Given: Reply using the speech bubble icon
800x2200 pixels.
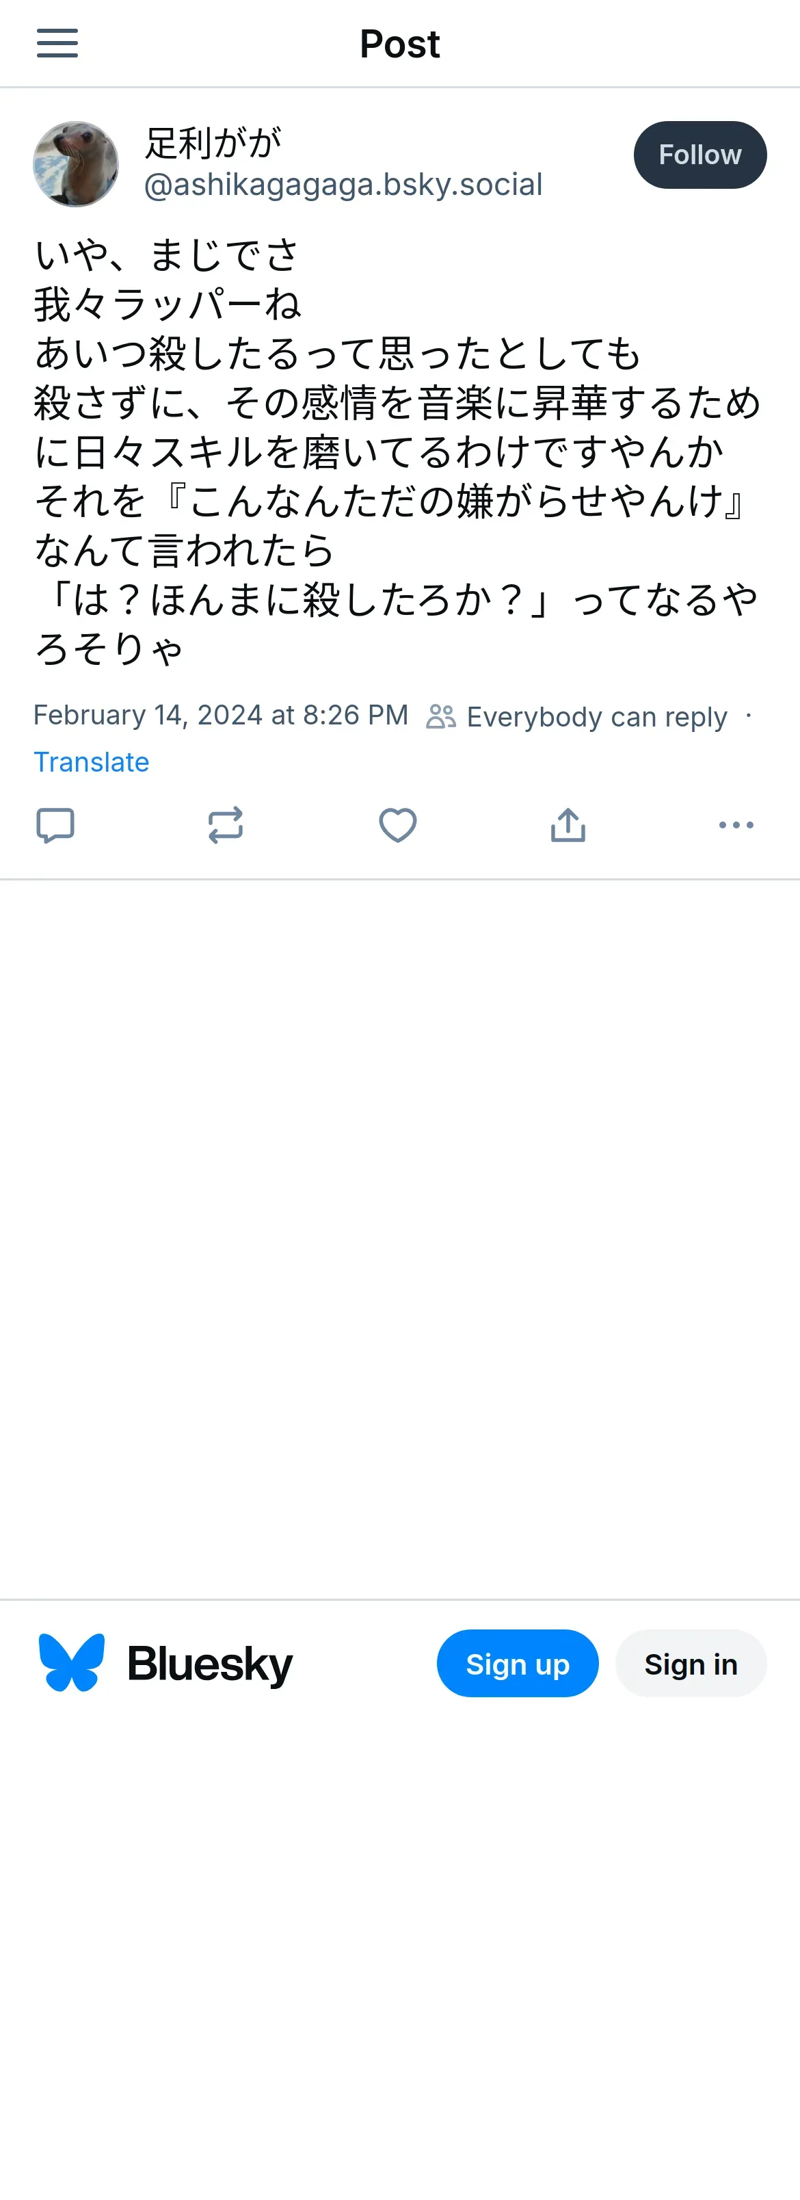Looking at the screenshot, I should 55,825.
